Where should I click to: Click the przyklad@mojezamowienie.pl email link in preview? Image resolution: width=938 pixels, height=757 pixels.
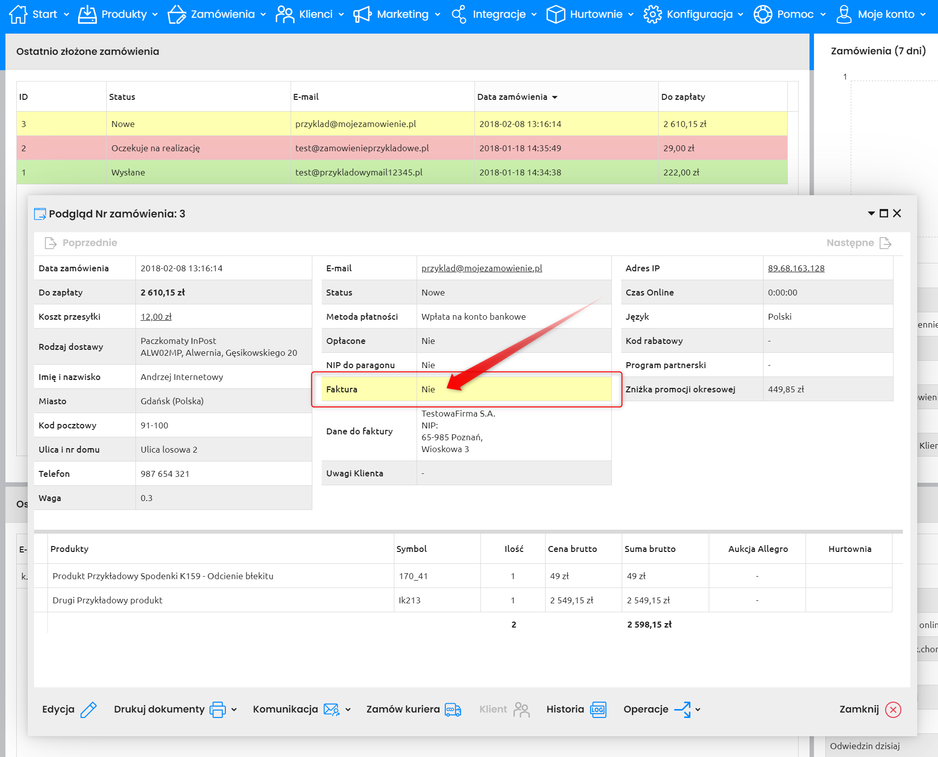(482, 268)
